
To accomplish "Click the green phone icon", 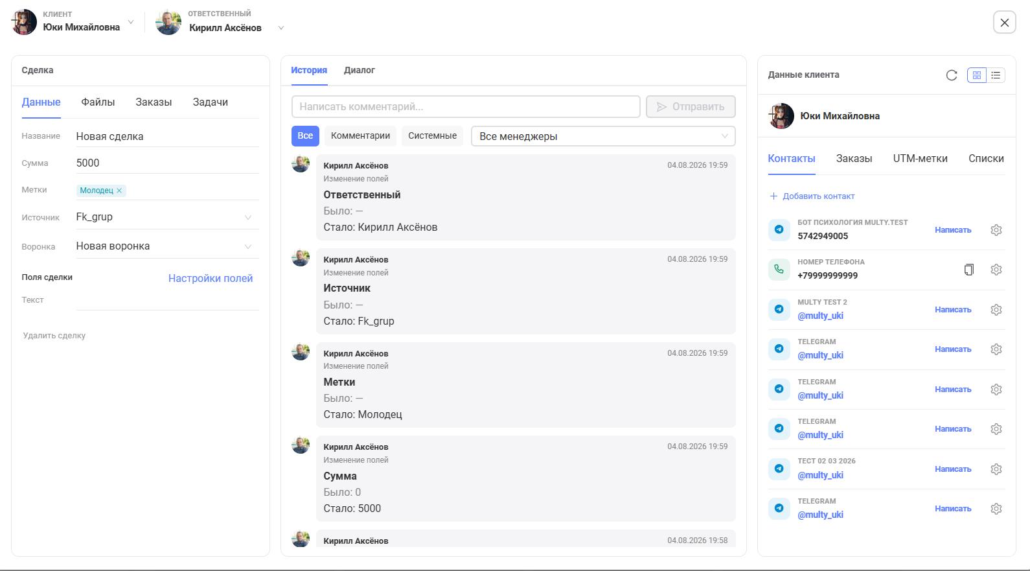I will click(x=779, y=270).
